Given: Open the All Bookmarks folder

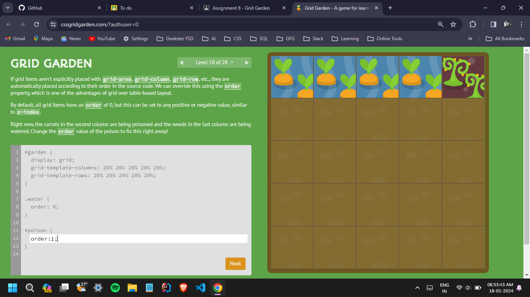Looking at the screenshot, I should click(505, 39).
